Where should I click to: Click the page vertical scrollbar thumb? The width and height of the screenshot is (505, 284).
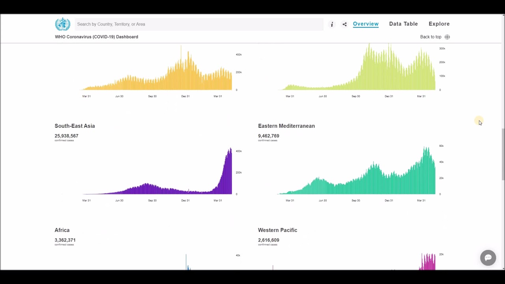click(x=503, y=154)
